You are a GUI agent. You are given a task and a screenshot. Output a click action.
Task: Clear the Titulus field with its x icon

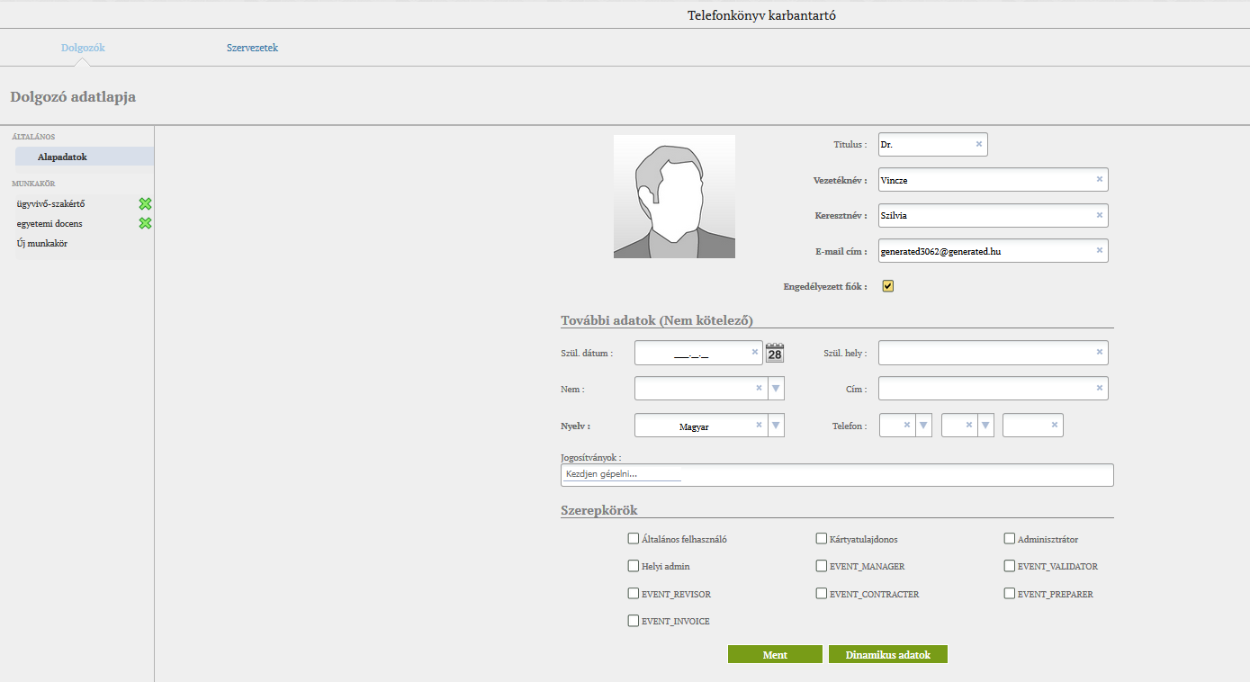[x=978, y=144]
